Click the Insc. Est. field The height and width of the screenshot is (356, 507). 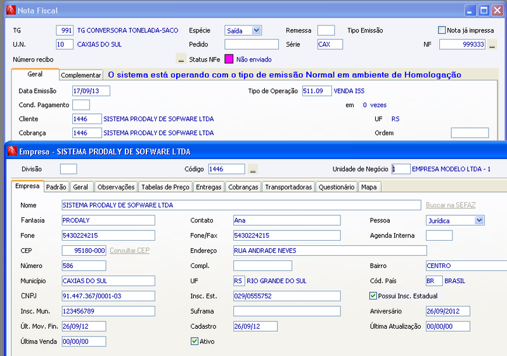287,296
